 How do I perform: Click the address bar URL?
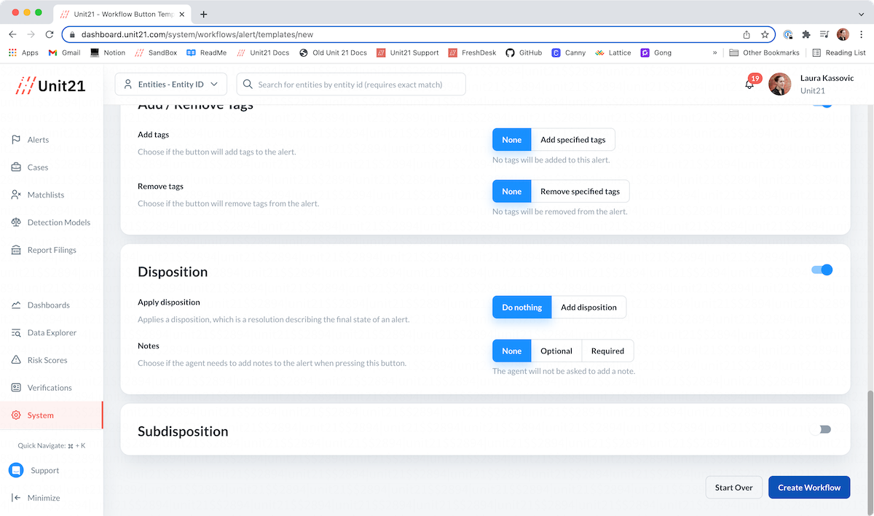197,34
